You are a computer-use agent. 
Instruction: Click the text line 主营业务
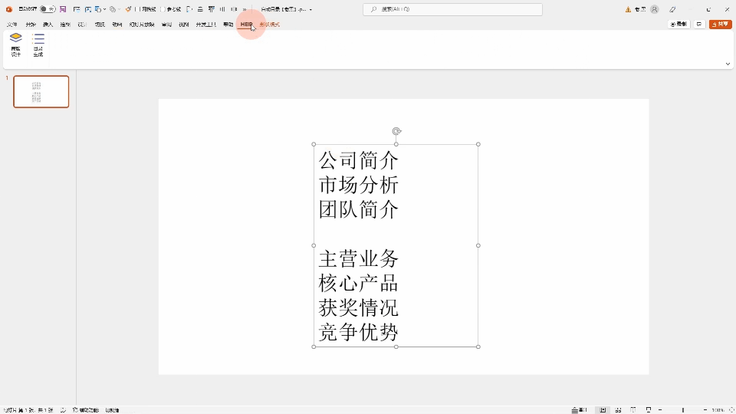(x=359, y=258)
